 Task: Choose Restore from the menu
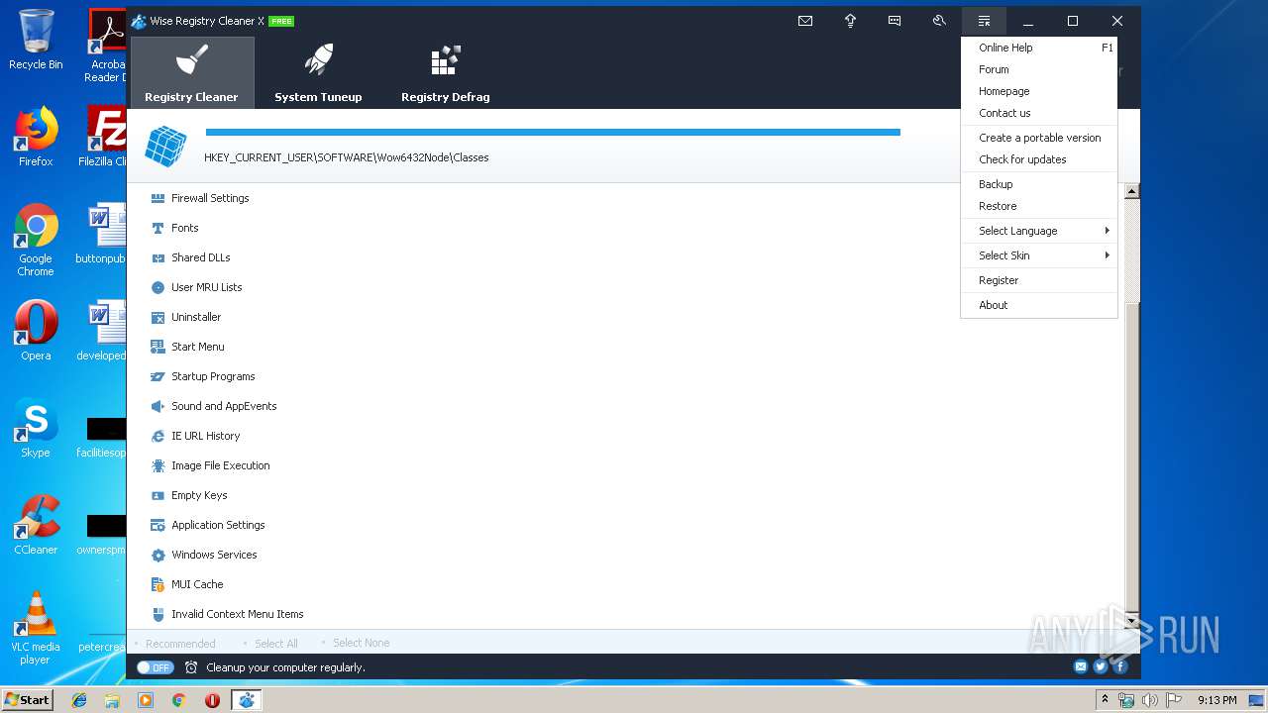click(x=1039, y=206)
